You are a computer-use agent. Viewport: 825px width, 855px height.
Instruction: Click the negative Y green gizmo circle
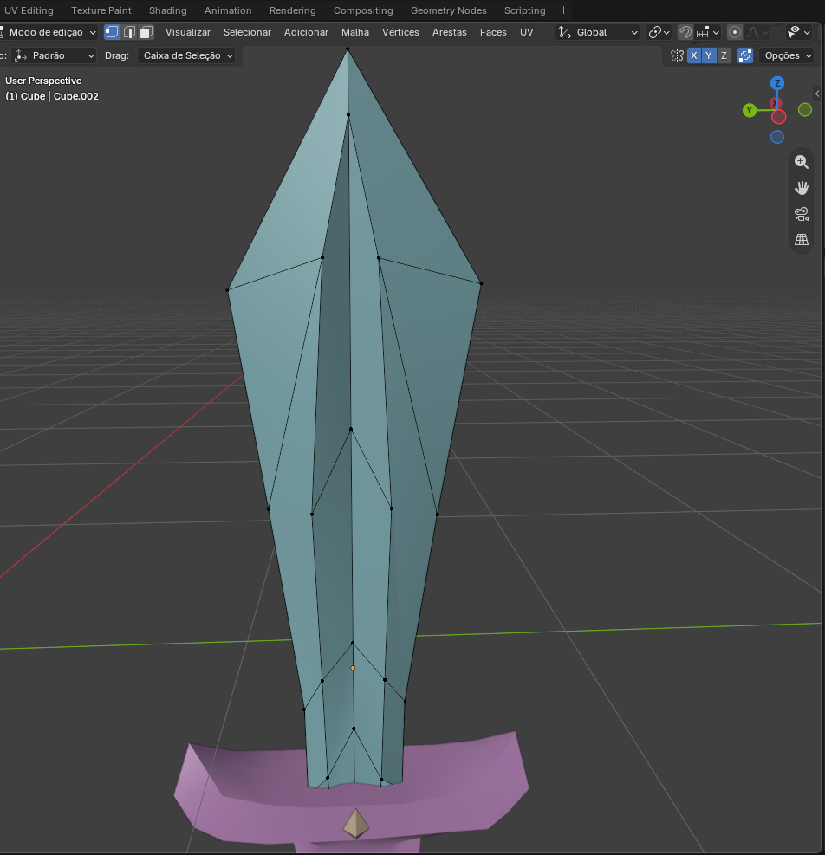pyautogui.click(x=805, y=110)
